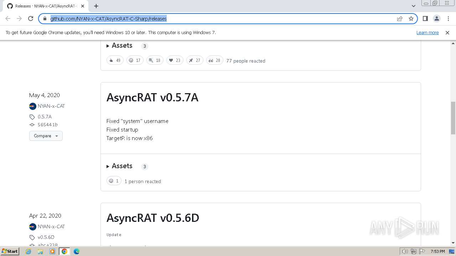Click the browser back button
456x256 pixels.
tap(8, 18)
